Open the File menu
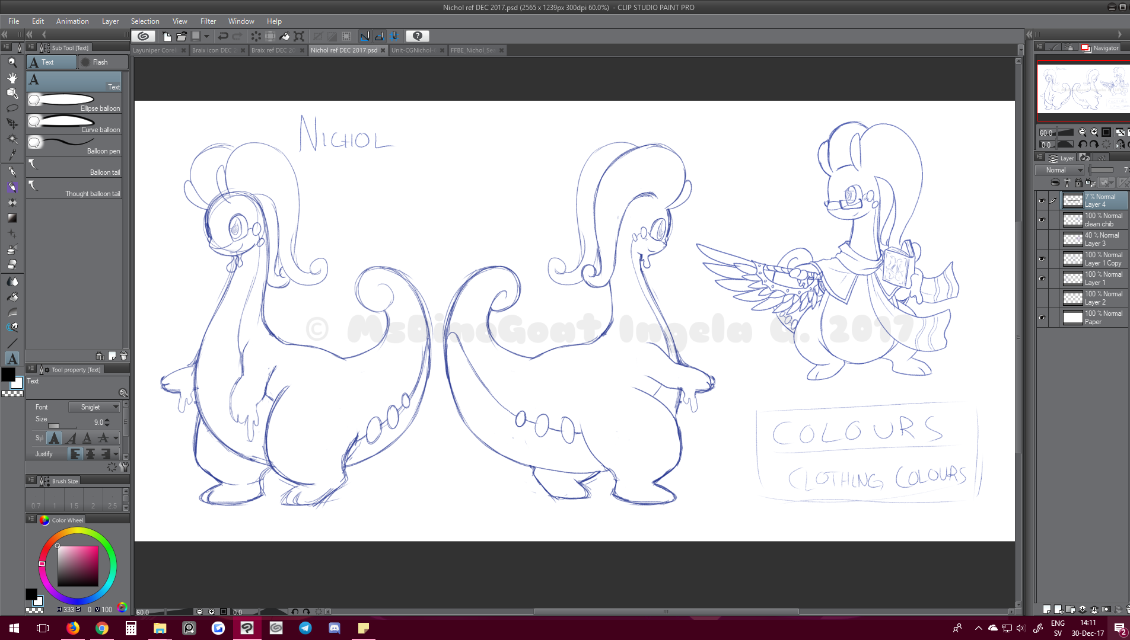 pos(14,21)
